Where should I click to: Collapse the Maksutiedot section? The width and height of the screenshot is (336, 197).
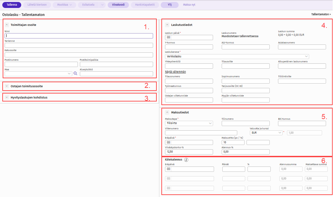(x=167, y=112)
